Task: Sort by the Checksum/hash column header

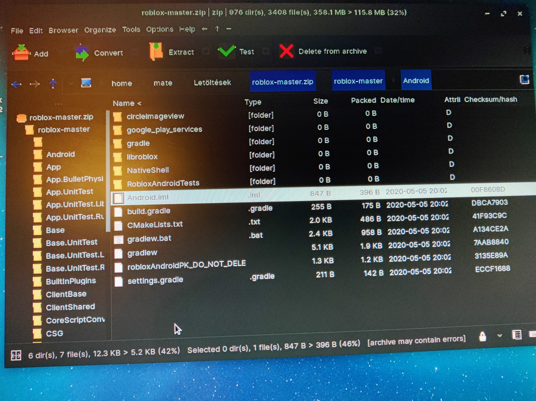Action: (491, 99)
